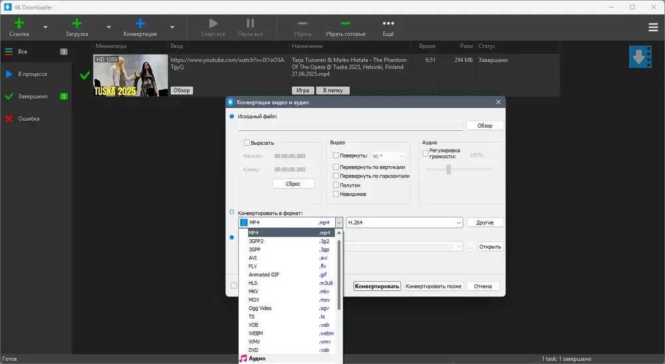This screenshot has height=364, width=665.
Task: Enable the Вырезать checkbox
Action: (x=247, y=143)
